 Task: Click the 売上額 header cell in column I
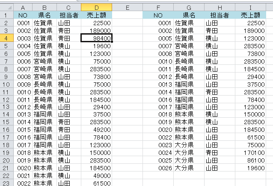pos(251,15)
